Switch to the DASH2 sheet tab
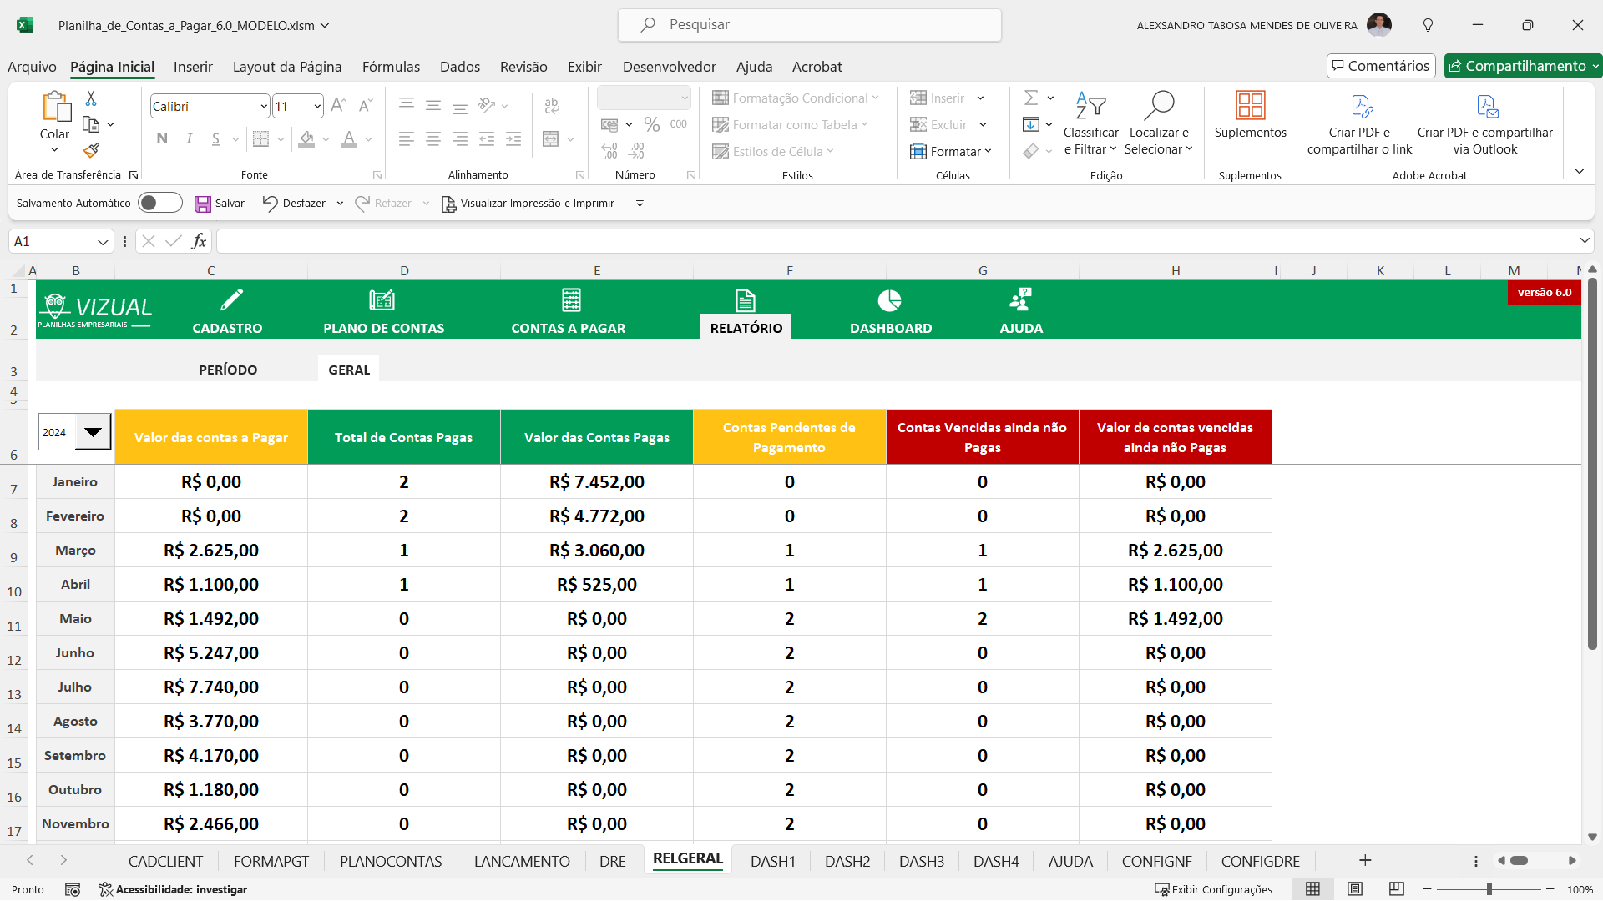This screenshot has width=1603, height=901. point(847,861)
